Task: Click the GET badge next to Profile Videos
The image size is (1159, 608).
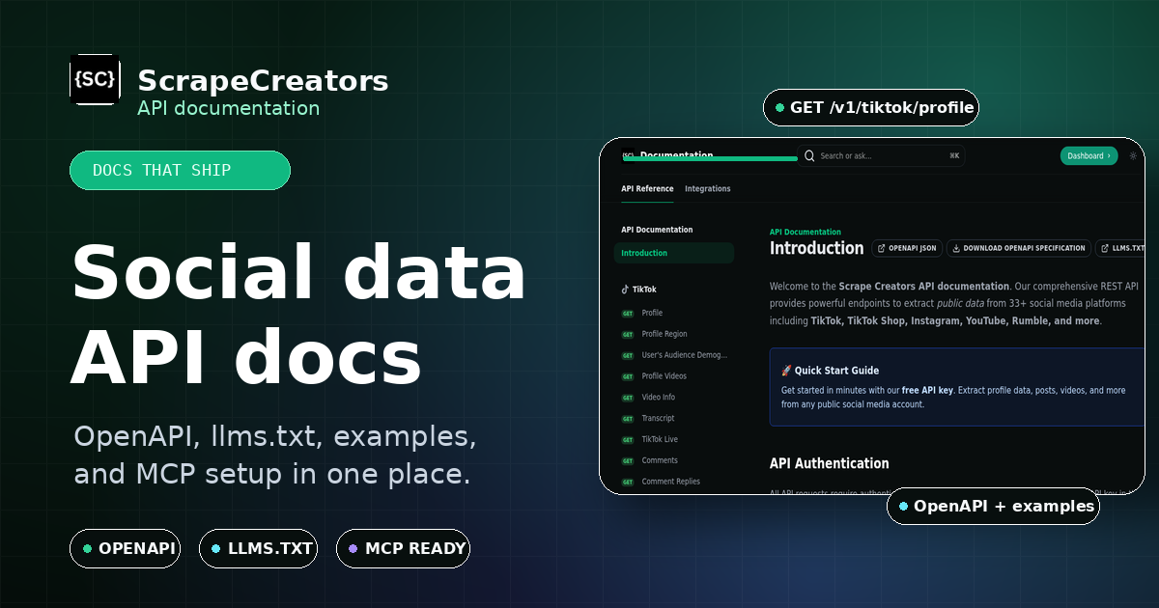Action: 628,376
